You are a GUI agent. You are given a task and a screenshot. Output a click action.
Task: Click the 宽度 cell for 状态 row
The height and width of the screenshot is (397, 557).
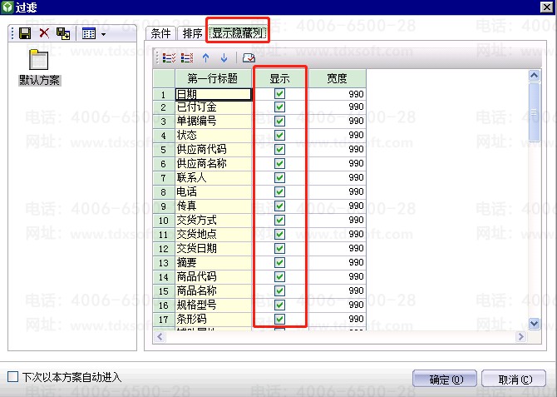[x=337, y=135]
